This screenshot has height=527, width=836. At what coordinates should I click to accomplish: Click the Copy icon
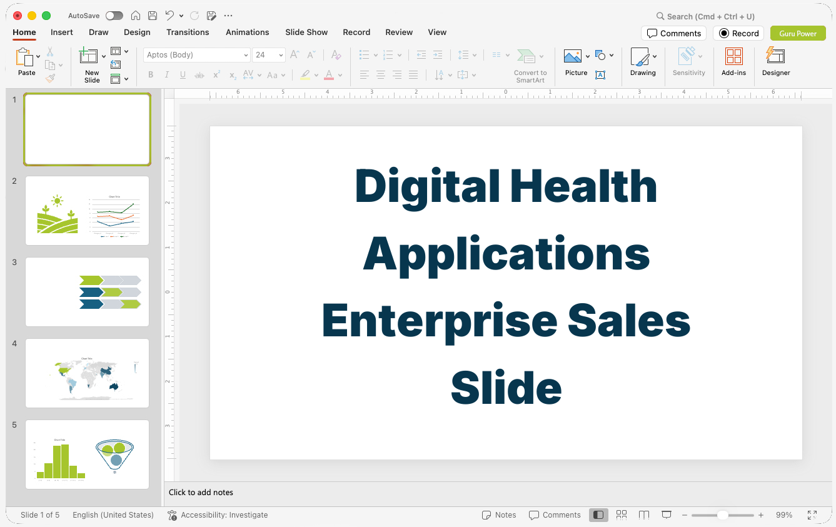[x=50, y=65]
